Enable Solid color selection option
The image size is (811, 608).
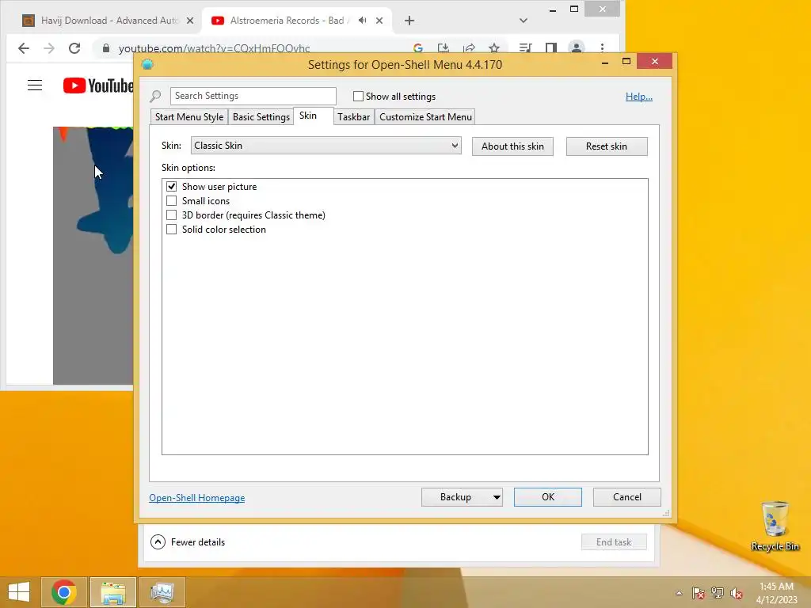171,229
